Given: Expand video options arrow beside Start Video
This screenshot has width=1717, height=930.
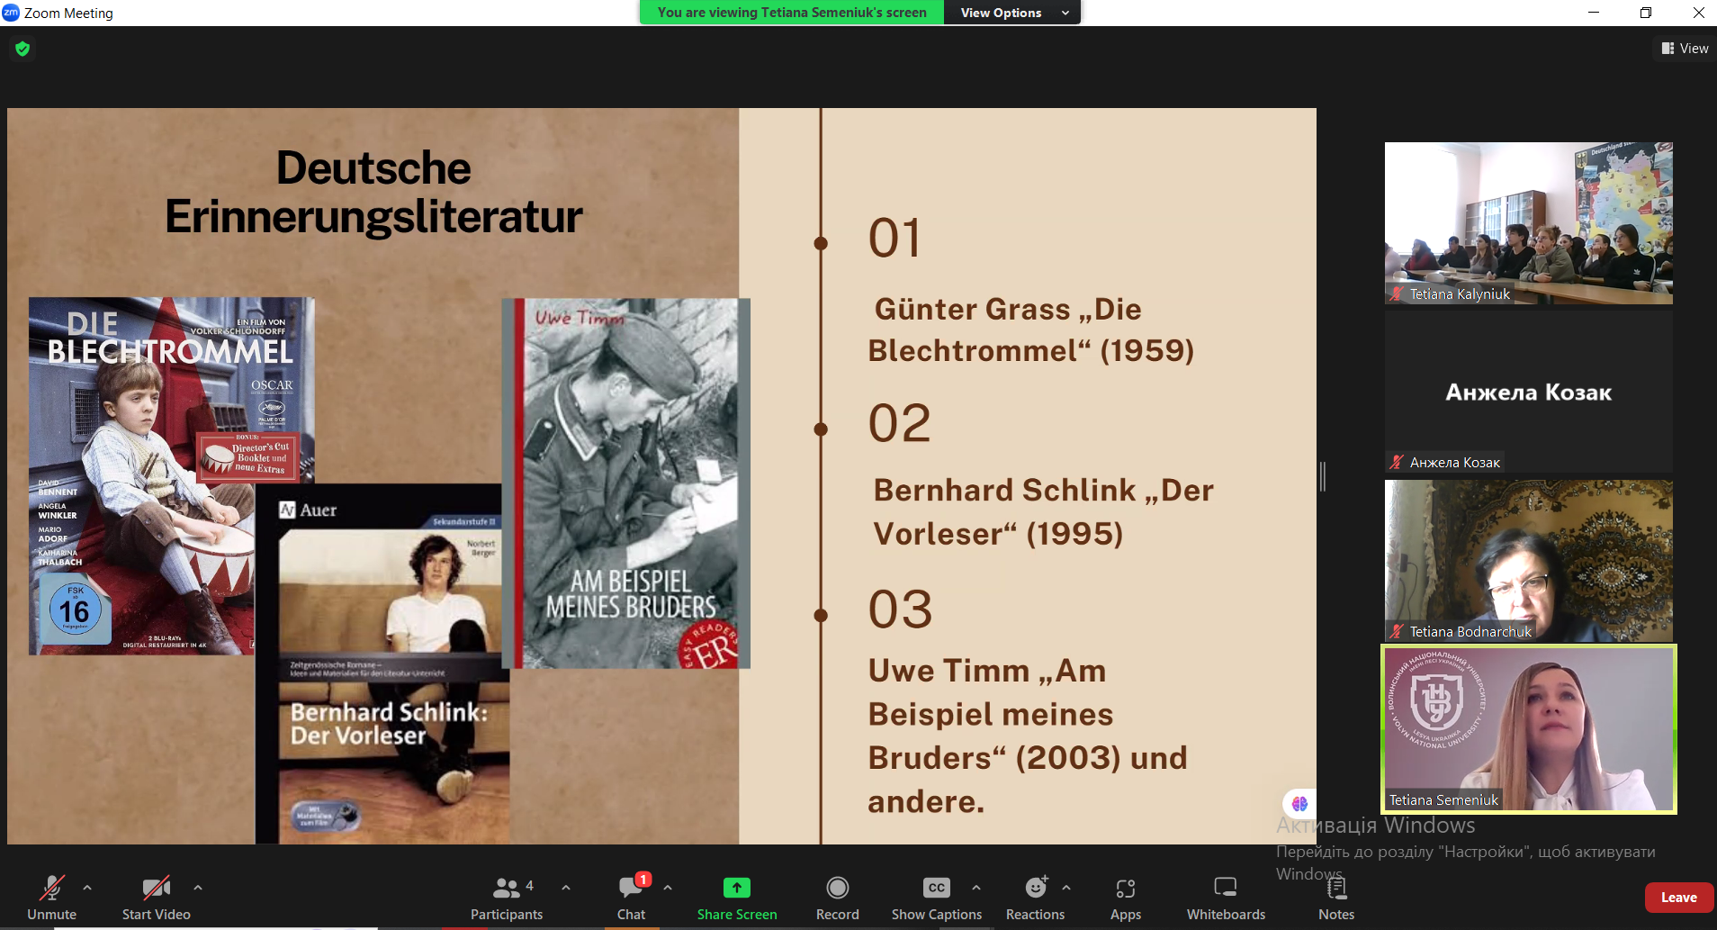Looking at the screenshot, I should tap(198, 888).
